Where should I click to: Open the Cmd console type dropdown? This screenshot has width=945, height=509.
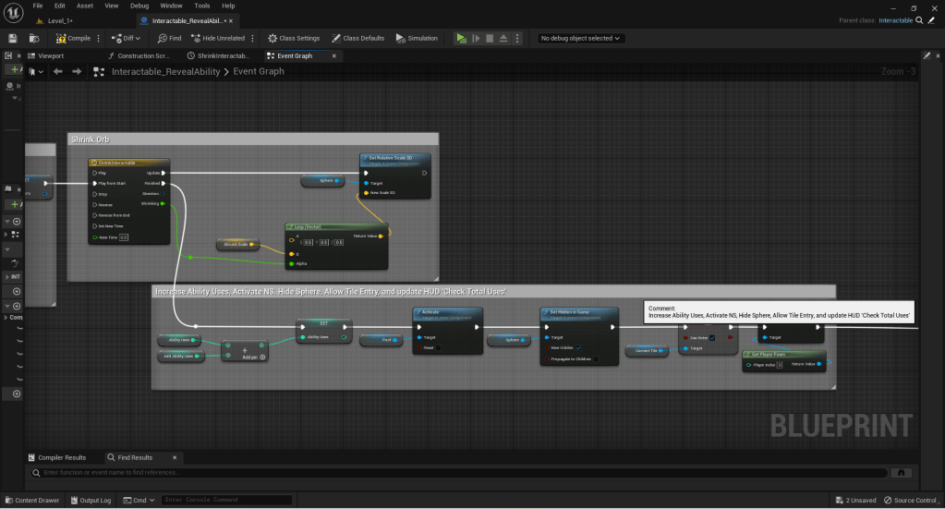pyautogui.click(x=139, y=500)
